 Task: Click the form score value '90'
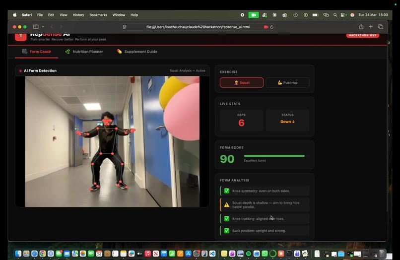pos(227,159)
